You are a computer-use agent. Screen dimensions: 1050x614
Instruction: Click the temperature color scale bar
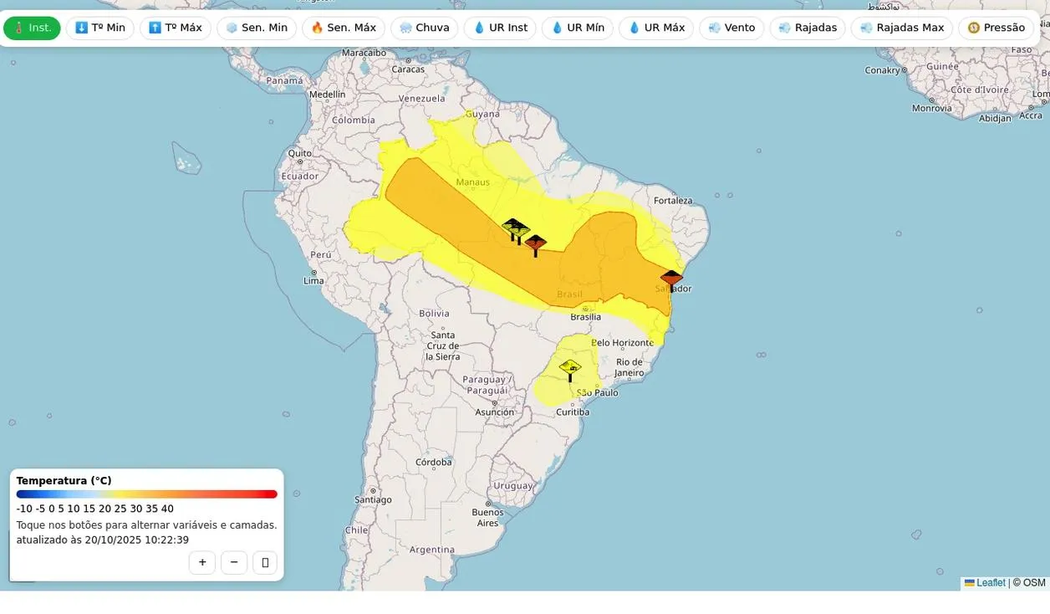[146, 494]
